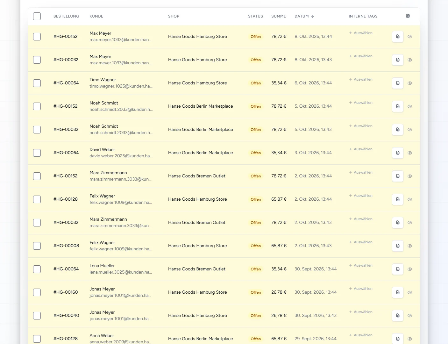448x344 pixels.
Task: Open document icon for Felix Wagner order #HG-00128
Action: coord(398,199)
